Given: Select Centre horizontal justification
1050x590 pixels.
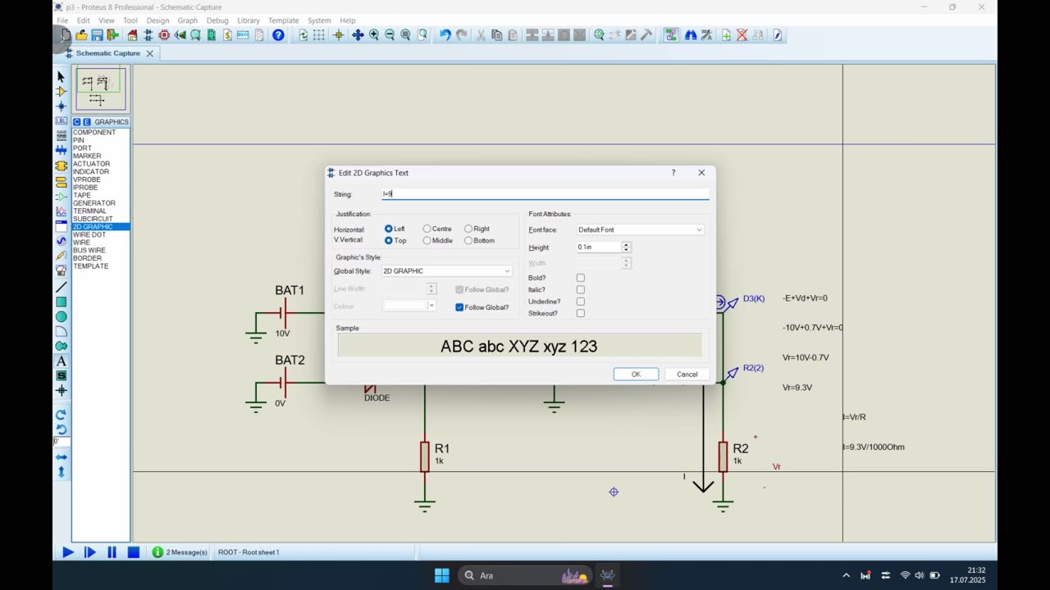Looking at the screenshot, I should 427,229.
